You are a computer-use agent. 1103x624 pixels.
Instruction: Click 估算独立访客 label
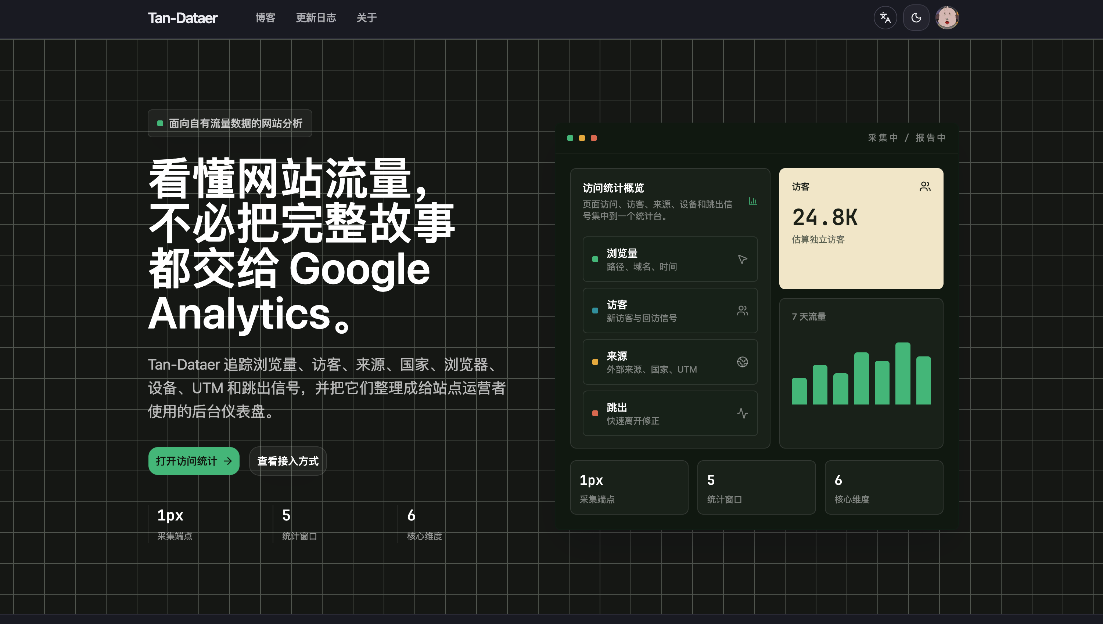coord(818,240)
